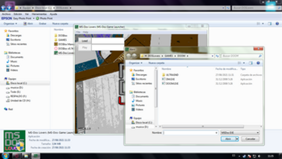Change view icon in the Explorer toolbar

point(258,24)
